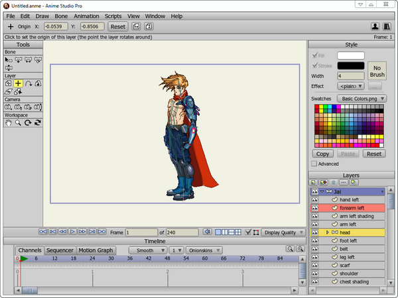The width and height of the screenshot is (398, 298).
Task: Toggle visibility of the scarf layer
Action: point(315,266)
